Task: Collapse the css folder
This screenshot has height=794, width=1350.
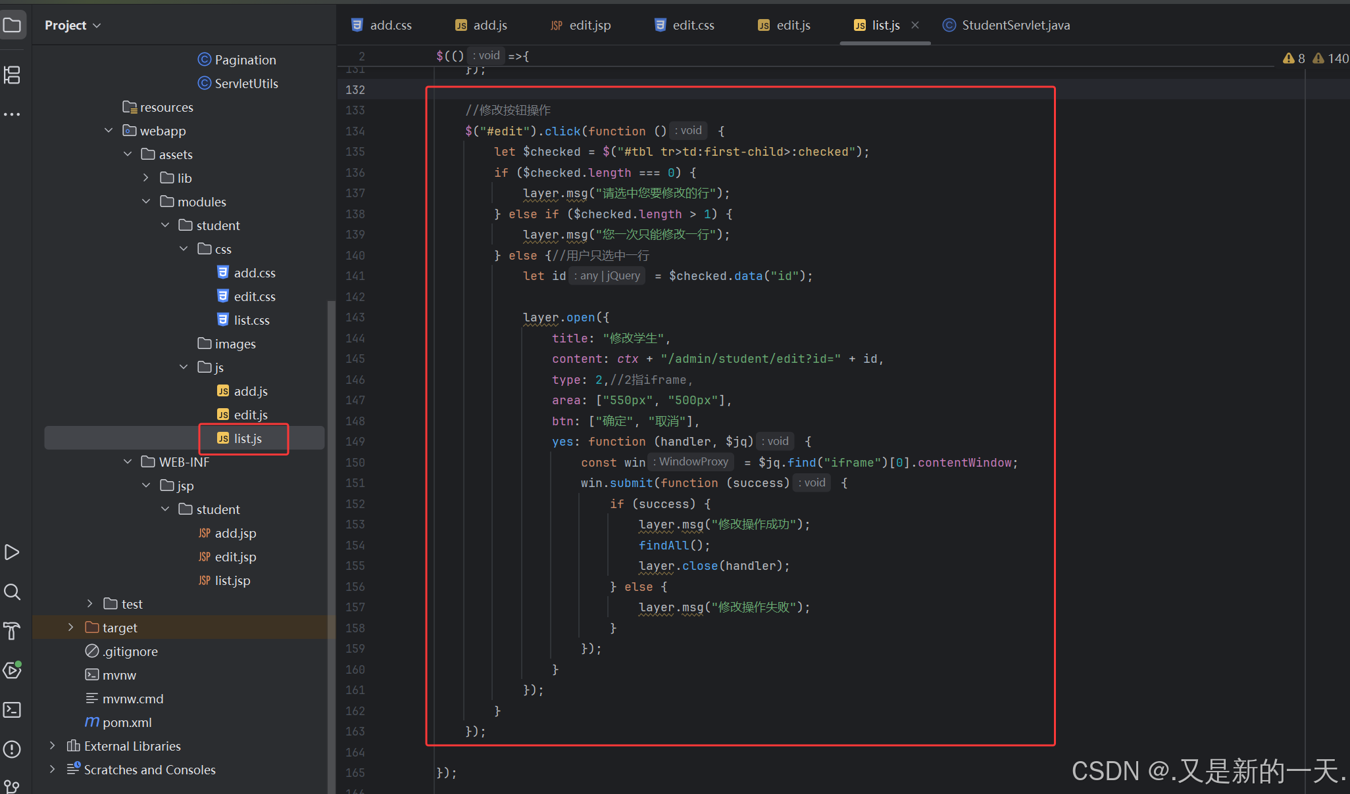Action: tap(184, 249)
